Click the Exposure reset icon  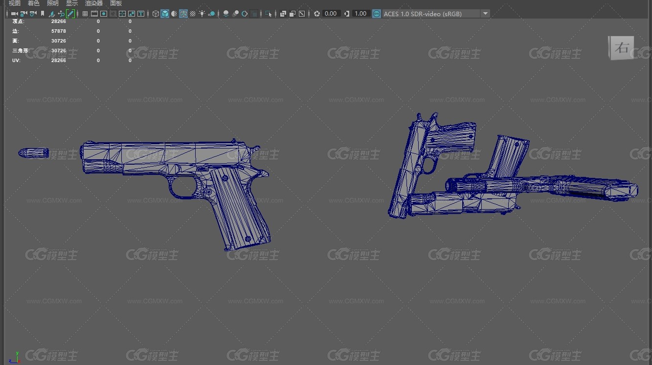(x=317, y=14)
